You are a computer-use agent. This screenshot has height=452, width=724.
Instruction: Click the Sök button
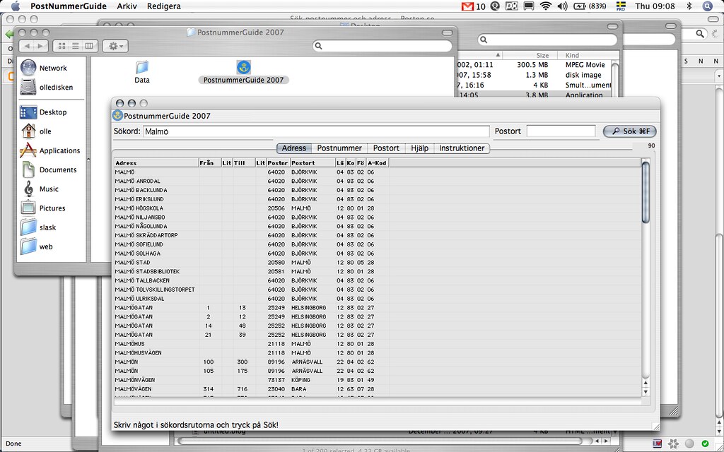click(x=630, y=131)
